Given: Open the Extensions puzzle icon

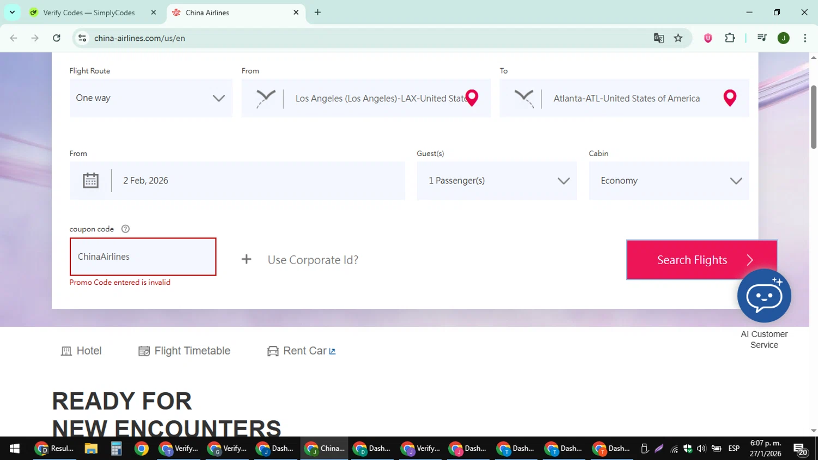Looking at the screenshot, I should point(730,38).
